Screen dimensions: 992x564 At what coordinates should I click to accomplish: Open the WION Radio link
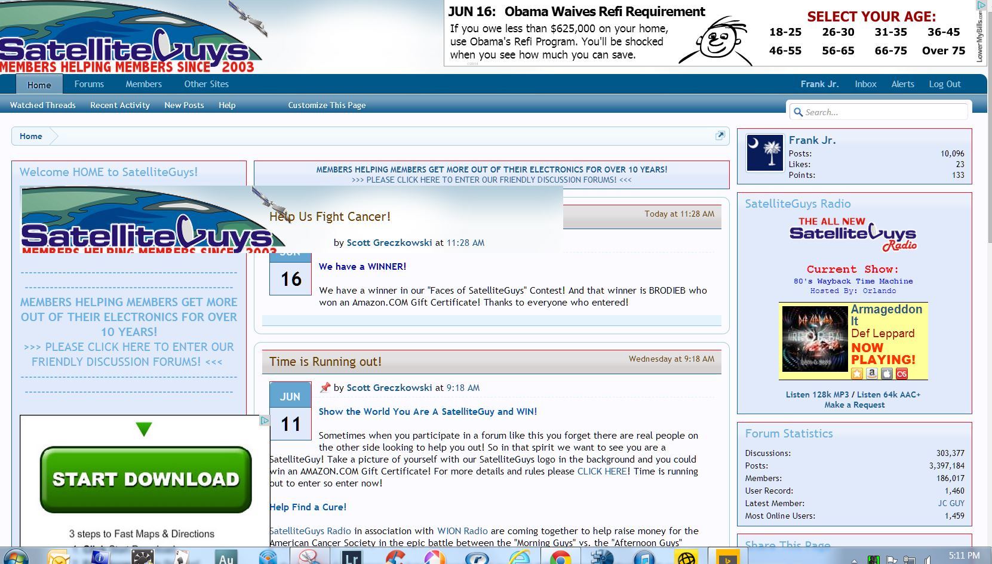(462, 531)
